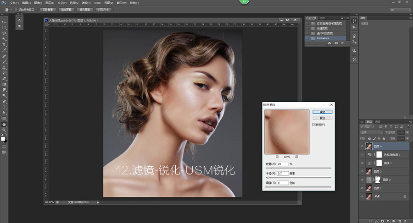This screenshot has width=413, height=223.
Task: Select the Hand tool in the toolbox
Action: (4, 124)
